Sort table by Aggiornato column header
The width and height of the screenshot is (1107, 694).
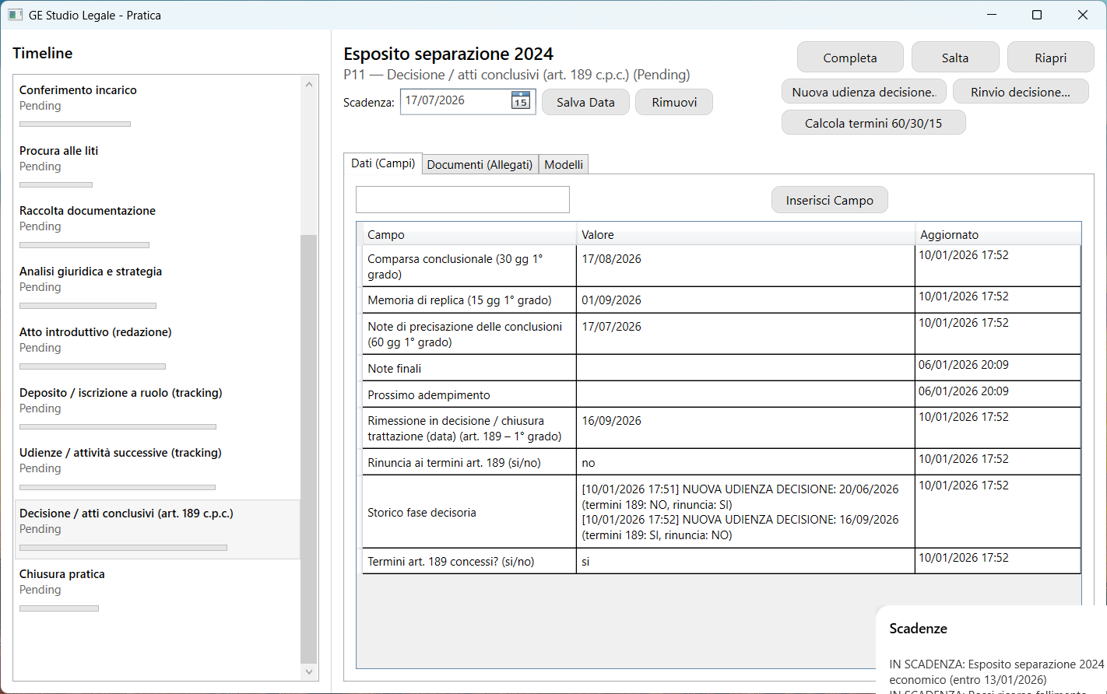coord(949,235)
